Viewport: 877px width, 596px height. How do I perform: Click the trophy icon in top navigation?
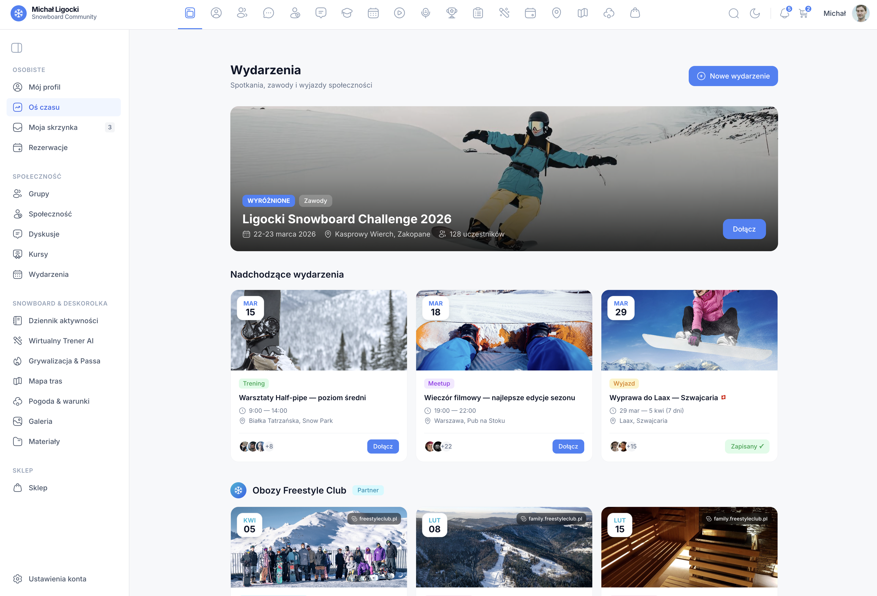(x=452, y=13)
